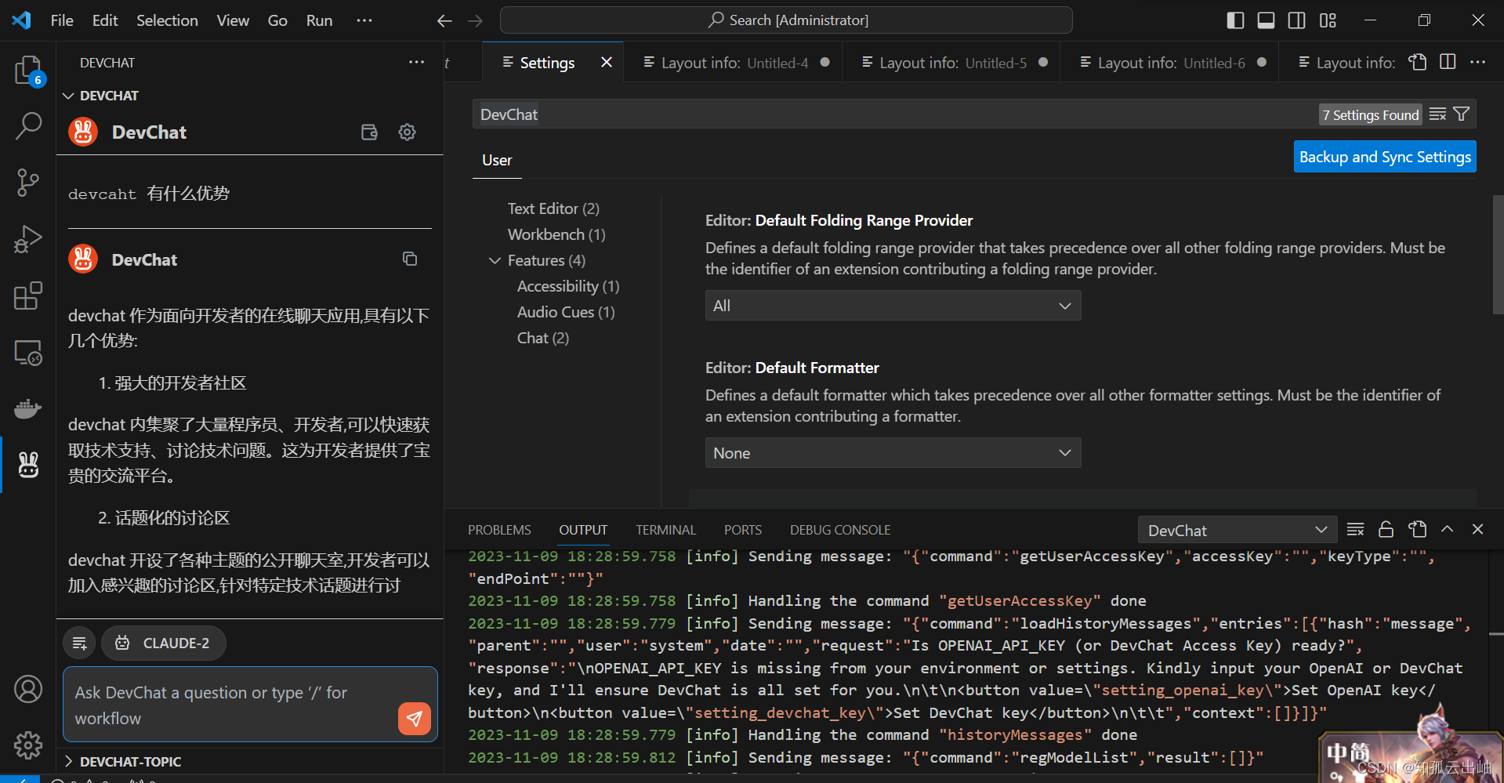The image size is (1504, 783).
Task: Open the Extensions view
Action: [x=28, y=295]
